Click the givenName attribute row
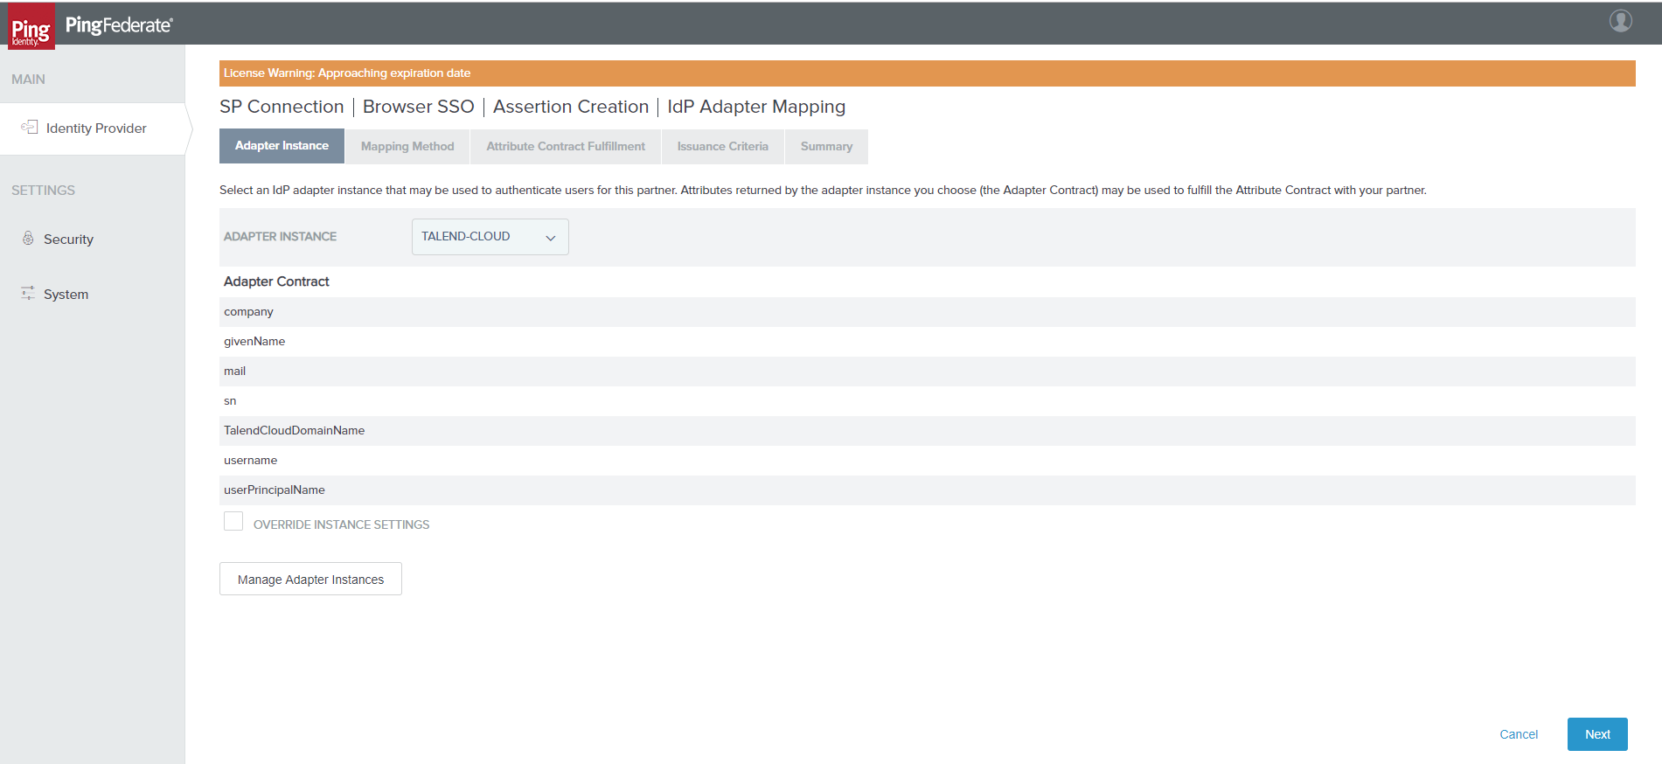Viewport: 1662px width, 764px height. pyautogui.click(x=927, y=342)
